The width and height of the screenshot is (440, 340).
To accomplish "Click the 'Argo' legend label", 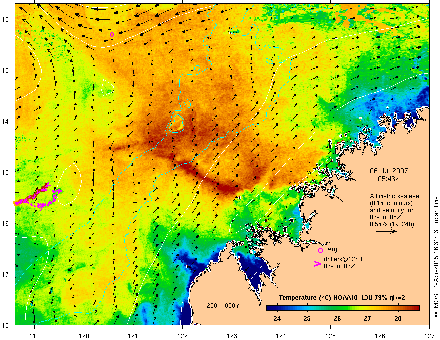I will (x=334, y=249).
